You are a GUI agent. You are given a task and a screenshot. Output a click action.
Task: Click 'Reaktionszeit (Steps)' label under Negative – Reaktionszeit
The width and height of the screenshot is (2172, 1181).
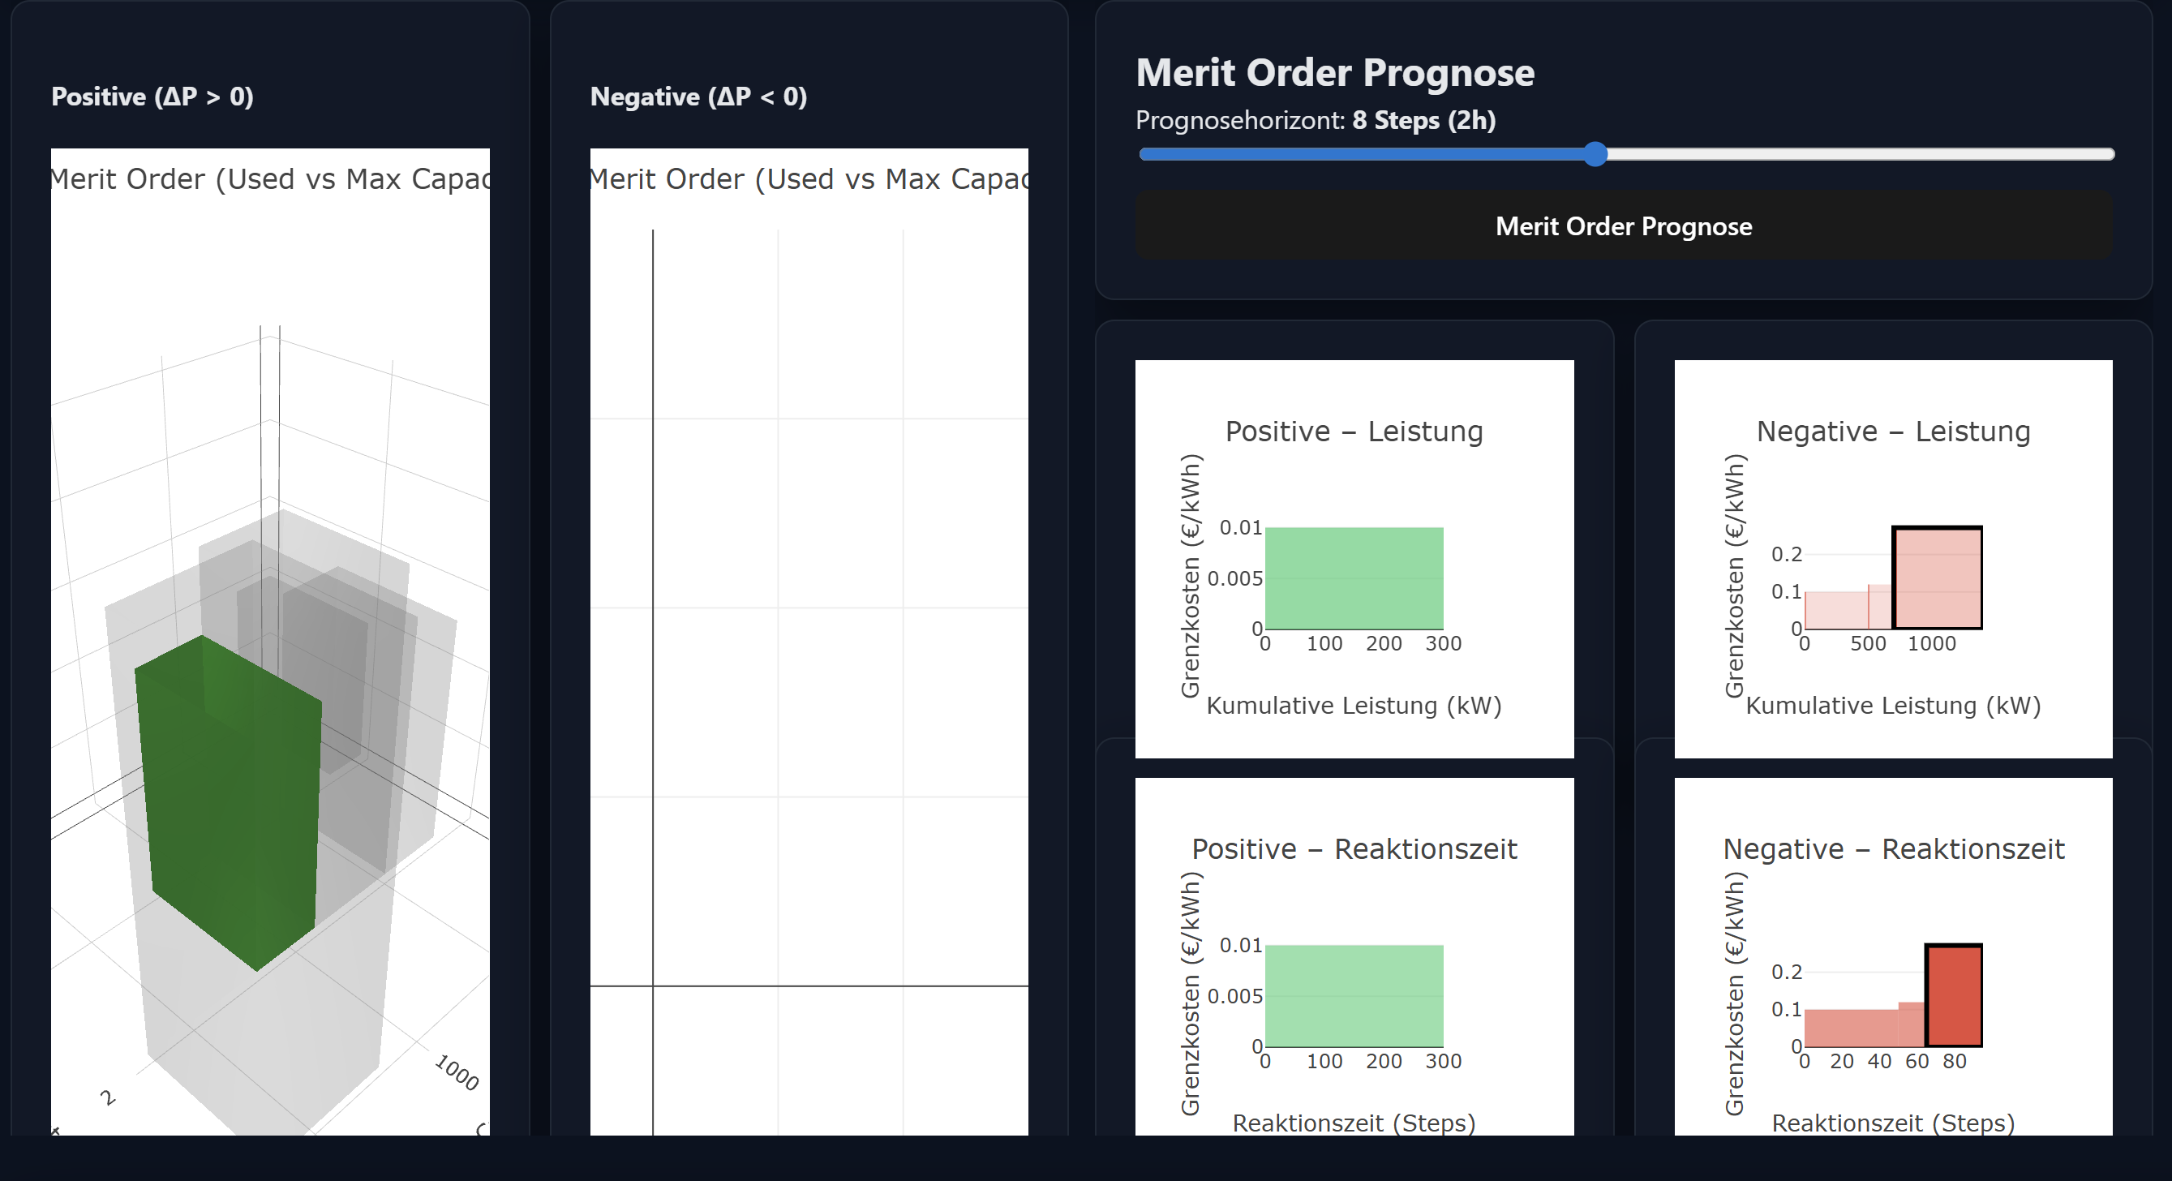point(1893,1123)
